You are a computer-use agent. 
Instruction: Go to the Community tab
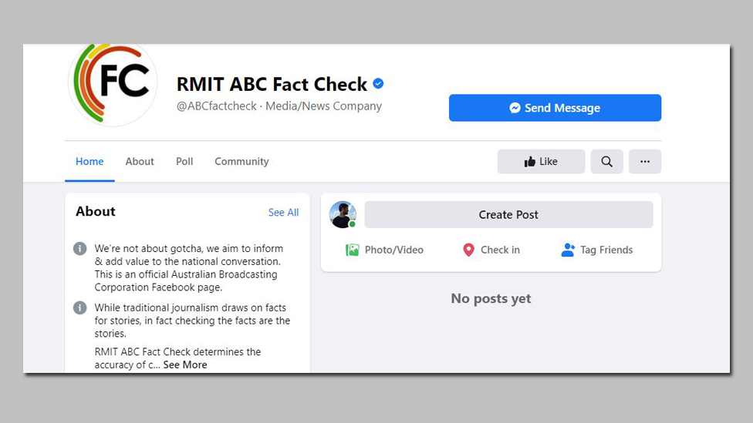(241, 162)
